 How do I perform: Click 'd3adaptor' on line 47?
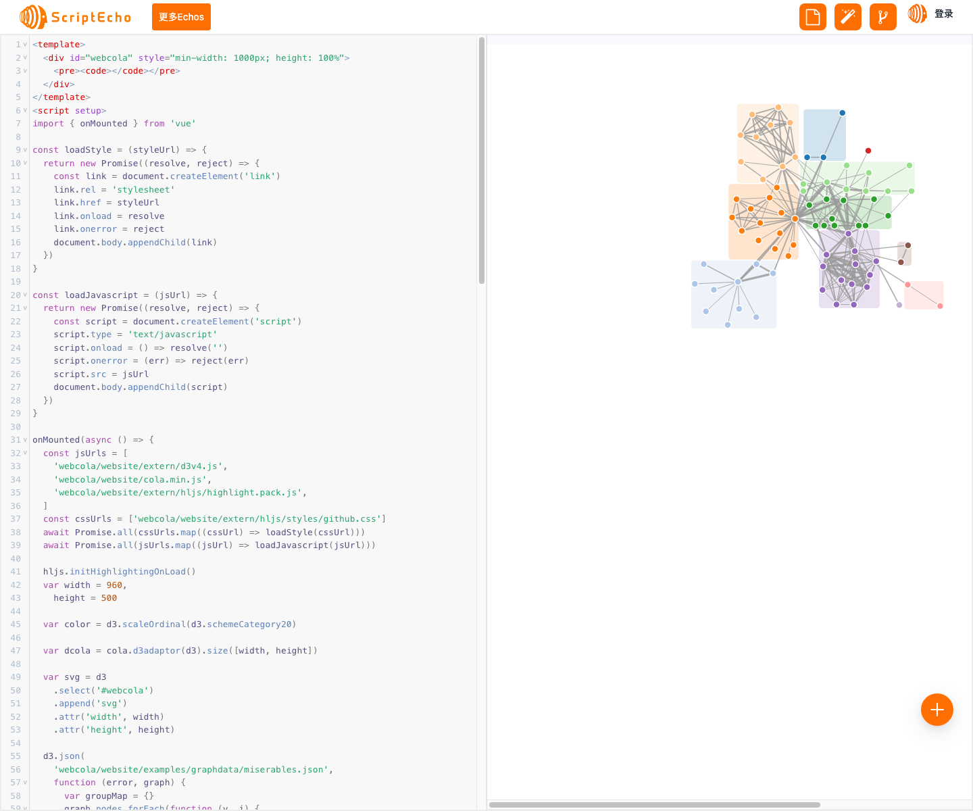157,651
